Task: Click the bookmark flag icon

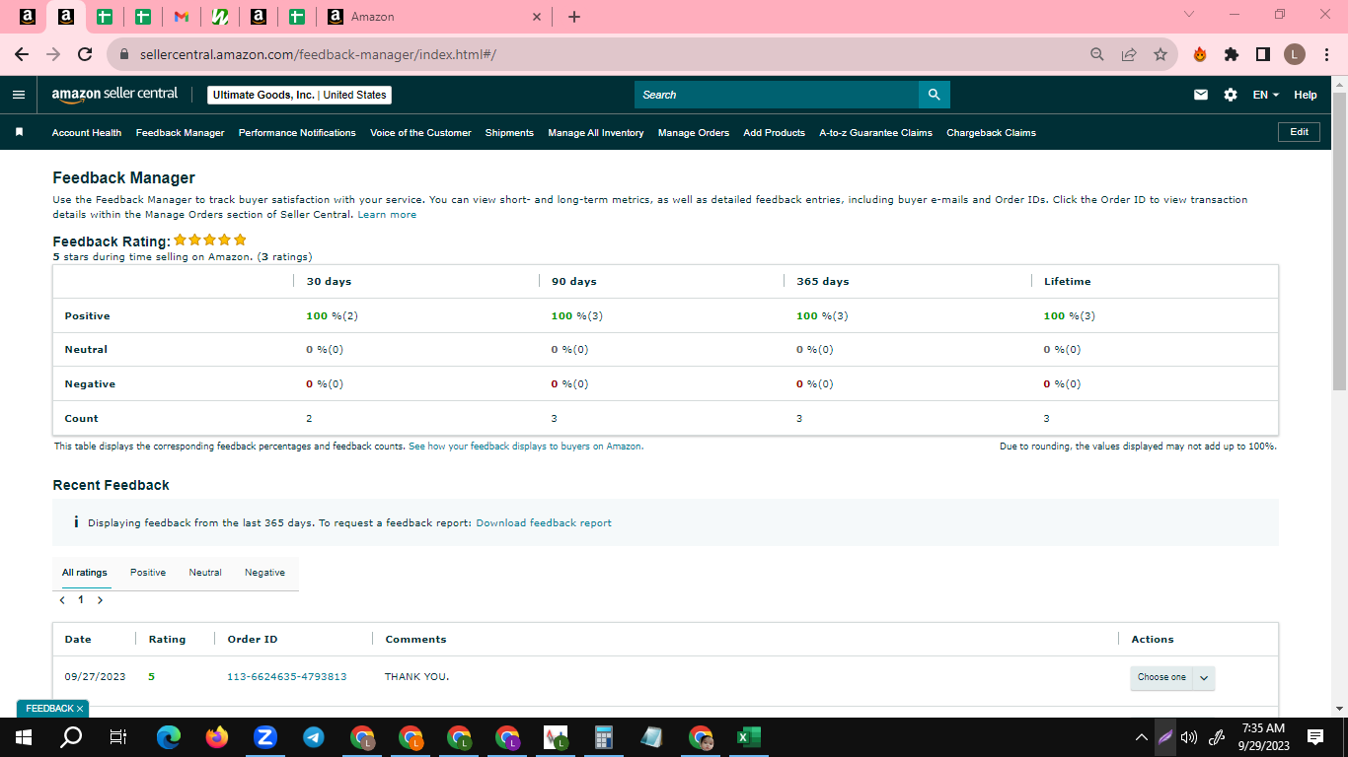Action: [19, 132]
